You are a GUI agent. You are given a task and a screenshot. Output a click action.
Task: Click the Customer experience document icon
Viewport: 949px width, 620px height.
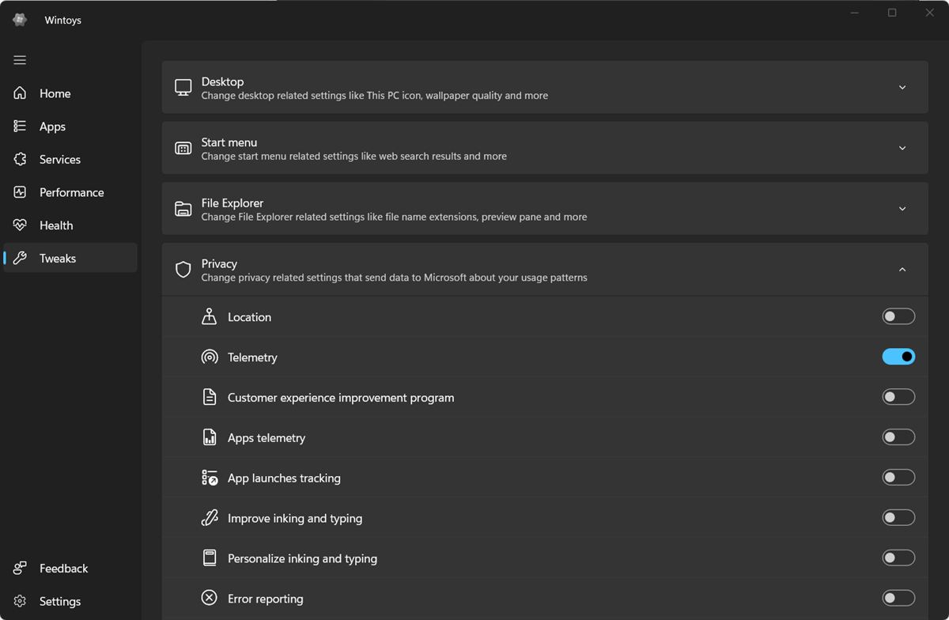[x=209, y=397]
